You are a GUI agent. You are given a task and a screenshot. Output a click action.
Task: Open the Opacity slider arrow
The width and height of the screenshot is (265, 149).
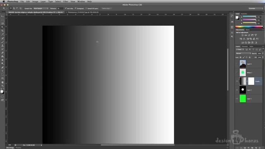tap(263, 53)
